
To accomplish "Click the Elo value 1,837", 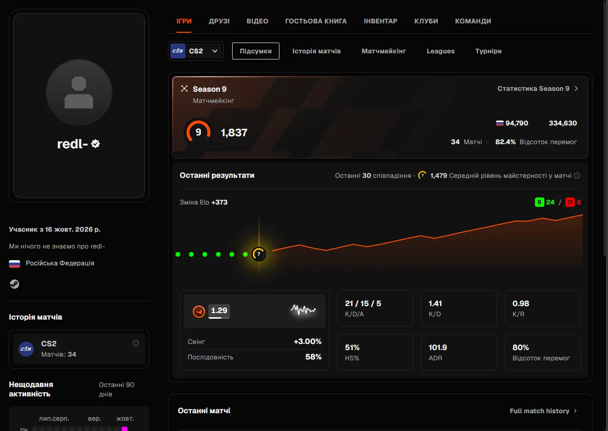I will point(234,132).
